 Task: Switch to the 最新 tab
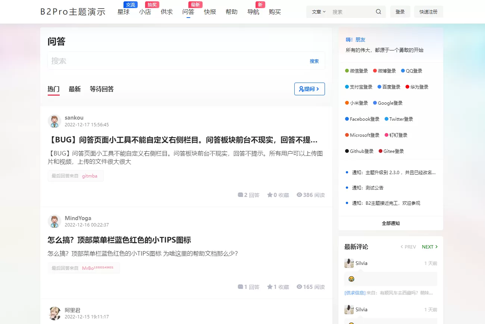(x=75, y=89)
